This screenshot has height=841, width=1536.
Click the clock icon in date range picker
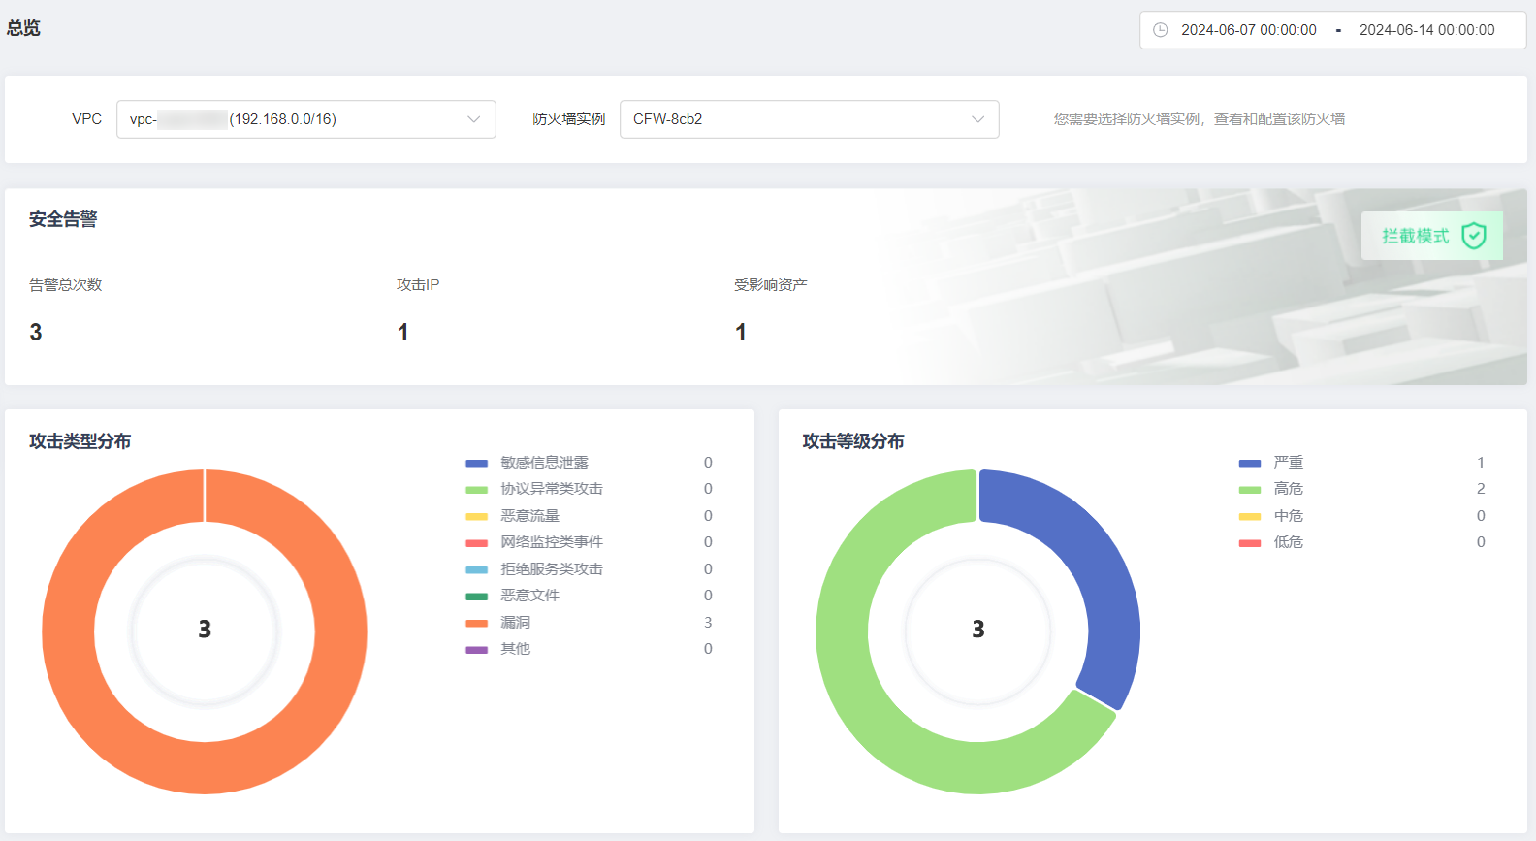click(1160, 30)
